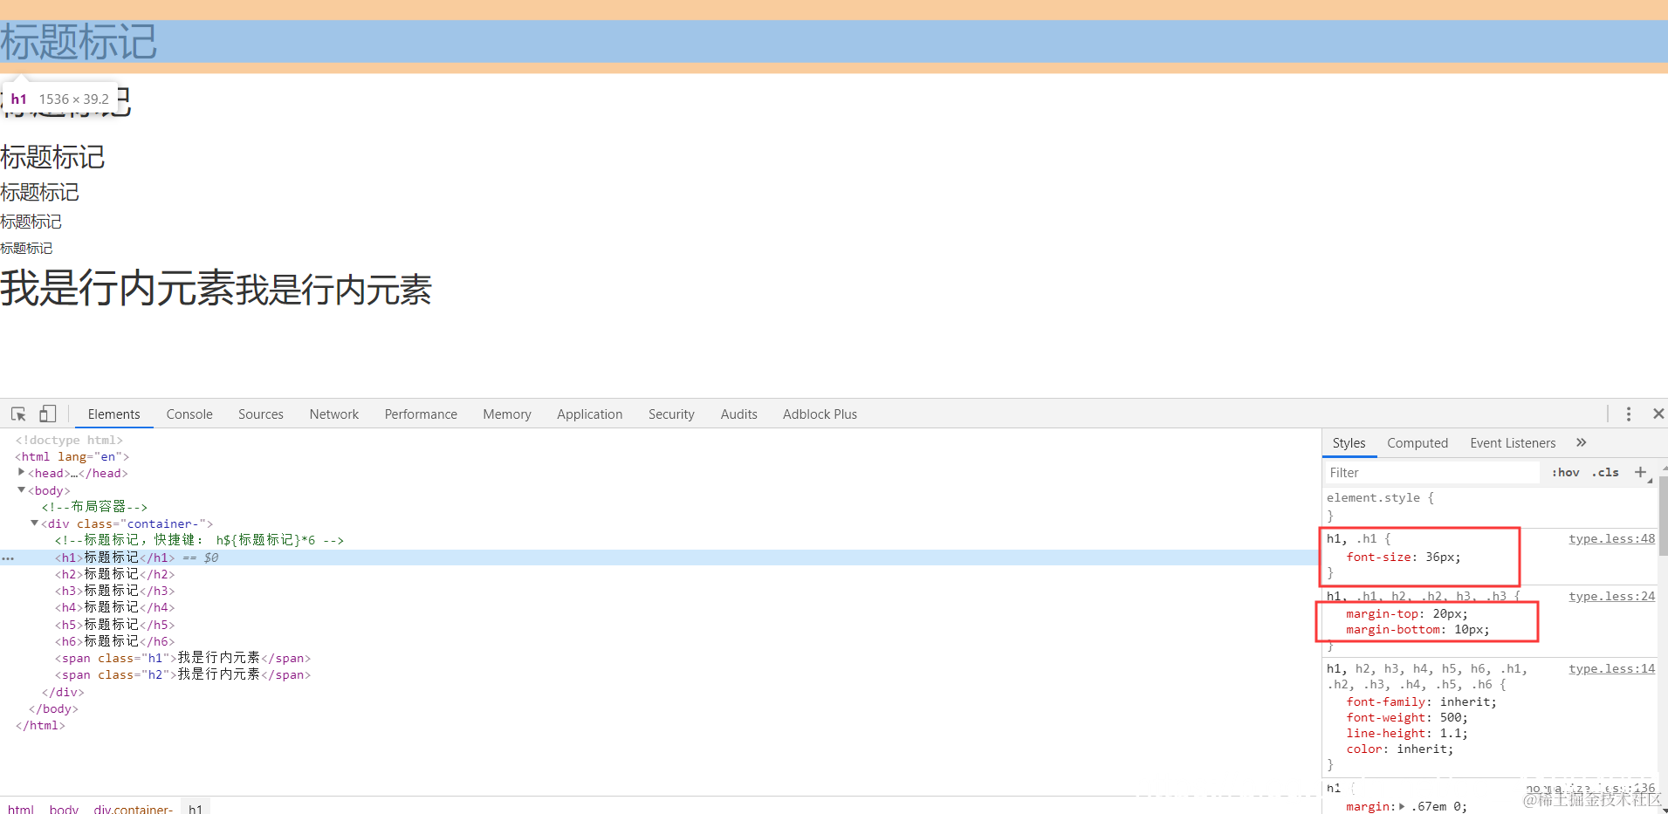1668x814 pixels.
Task: Open the Adblock Plus tab
Action: click(820, 414)
